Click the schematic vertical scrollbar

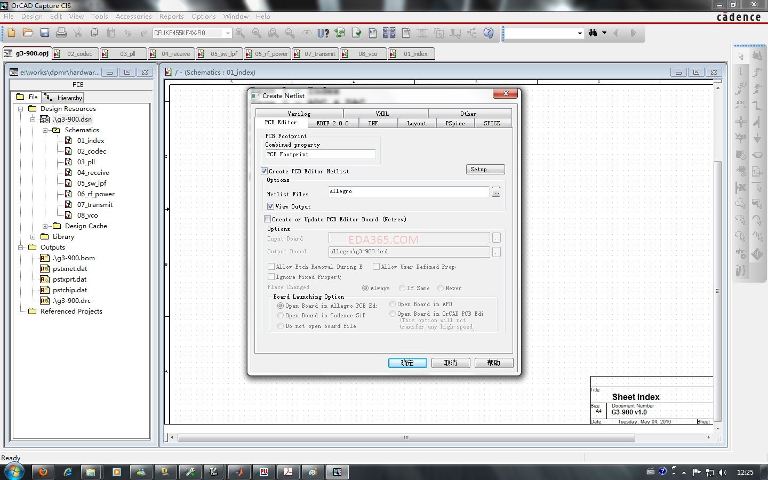click(x=717, y=291)
